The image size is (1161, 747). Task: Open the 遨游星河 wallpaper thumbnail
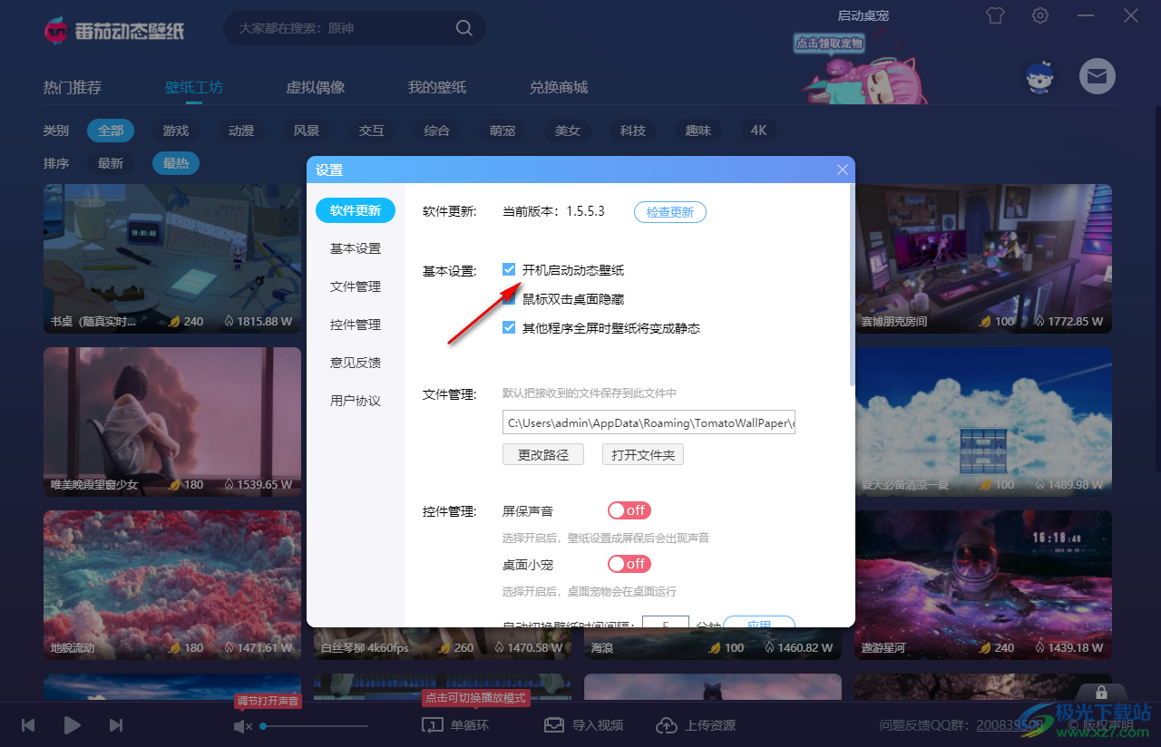pos(983,585)
